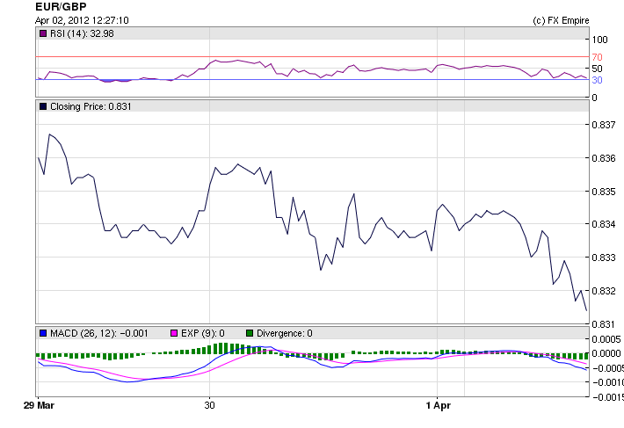Click the dark Closing Price legend swatch
624x428 pixels.
tap(43, 106)
